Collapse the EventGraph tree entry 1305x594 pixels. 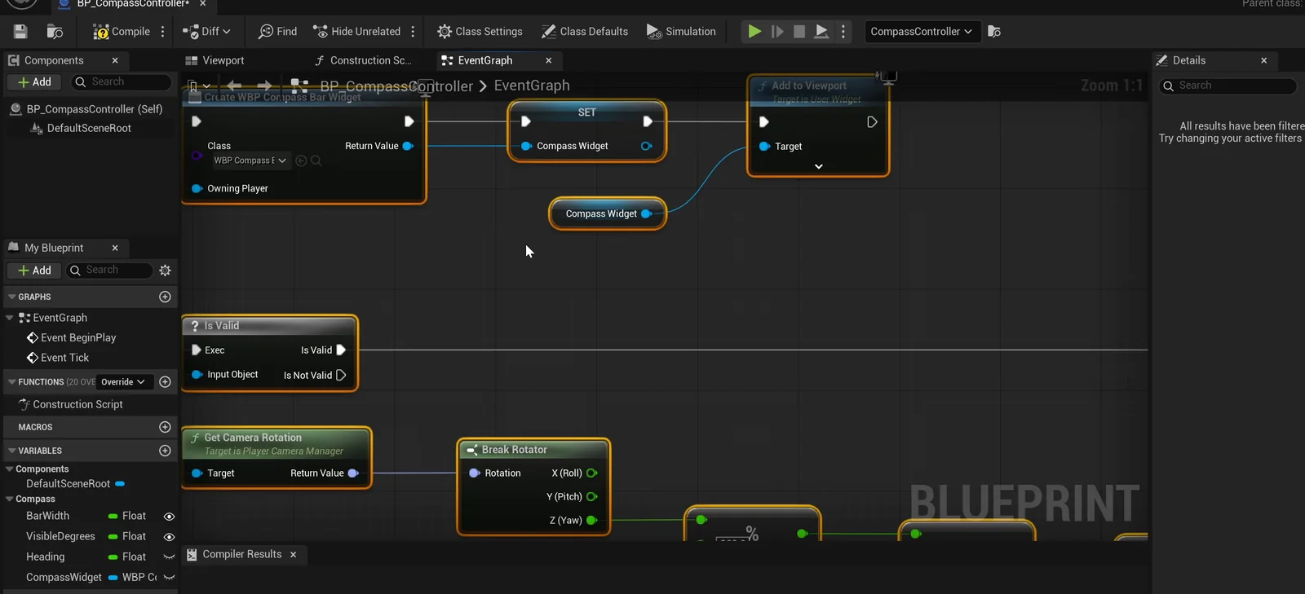pyautogui.click(x=10, y=318)
